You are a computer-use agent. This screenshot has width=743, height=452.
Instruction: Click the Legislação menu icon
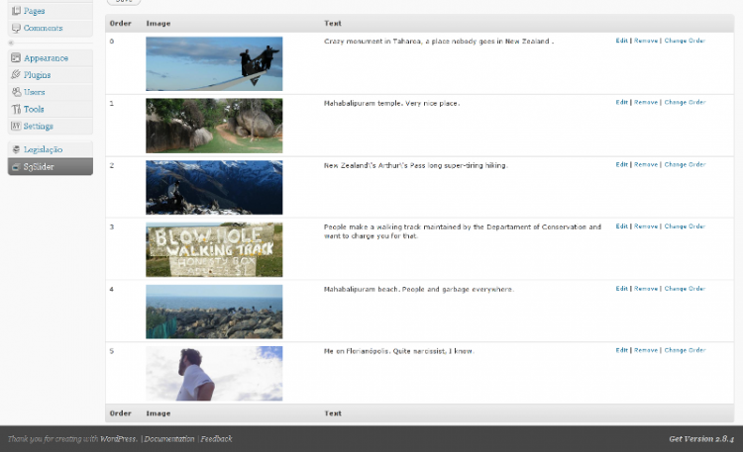click(16, 149)
